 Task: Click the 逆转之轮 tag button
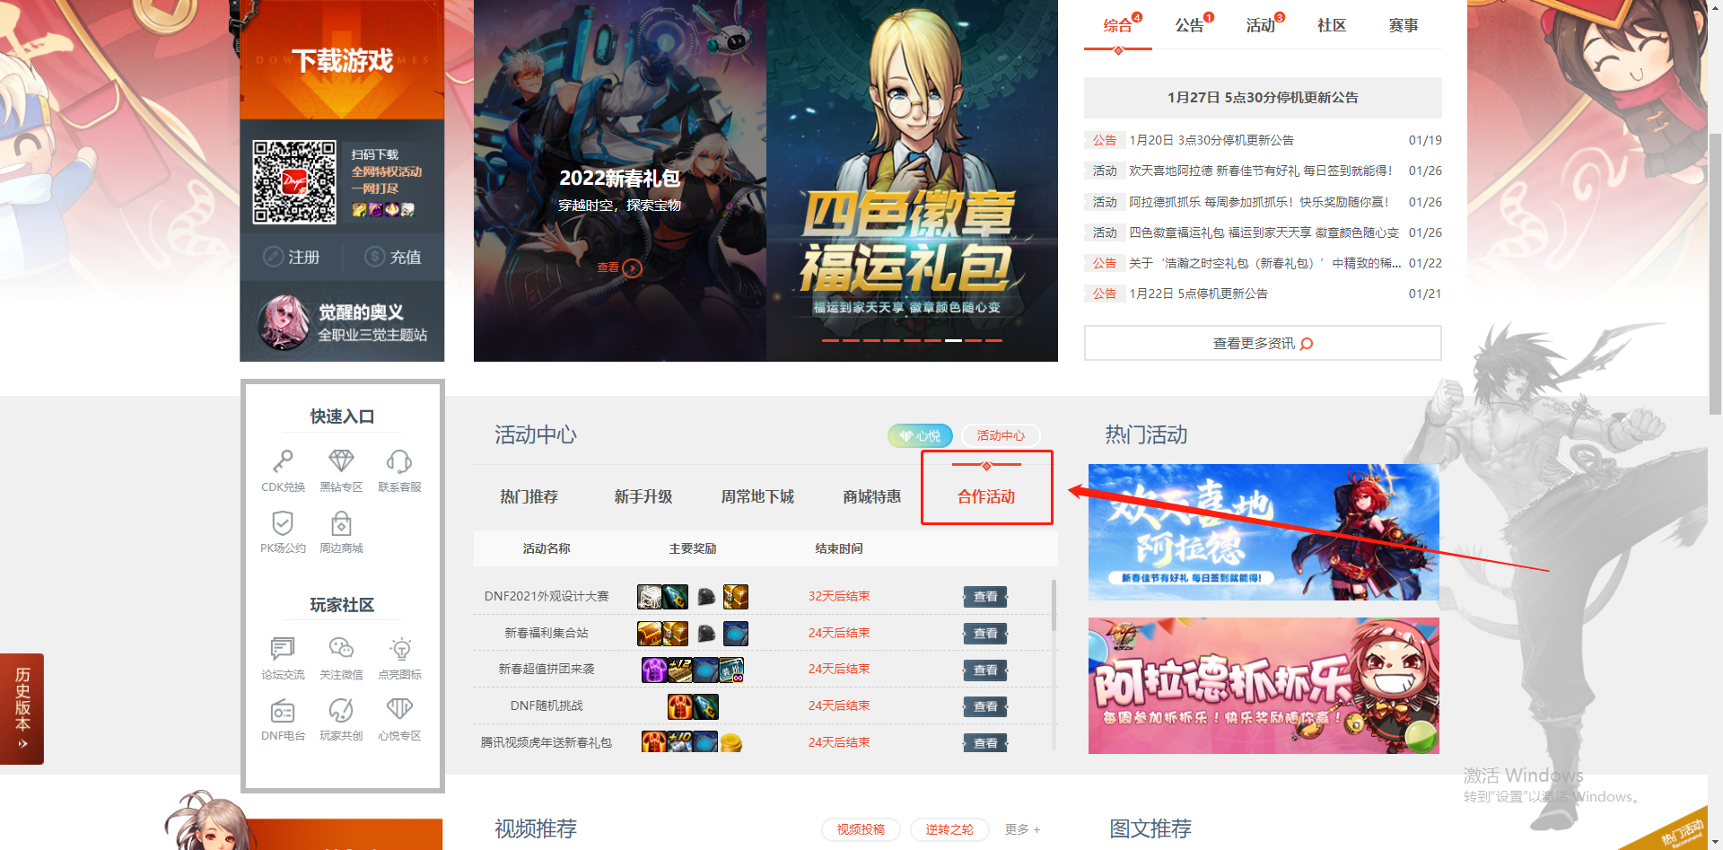click(949, 829)
